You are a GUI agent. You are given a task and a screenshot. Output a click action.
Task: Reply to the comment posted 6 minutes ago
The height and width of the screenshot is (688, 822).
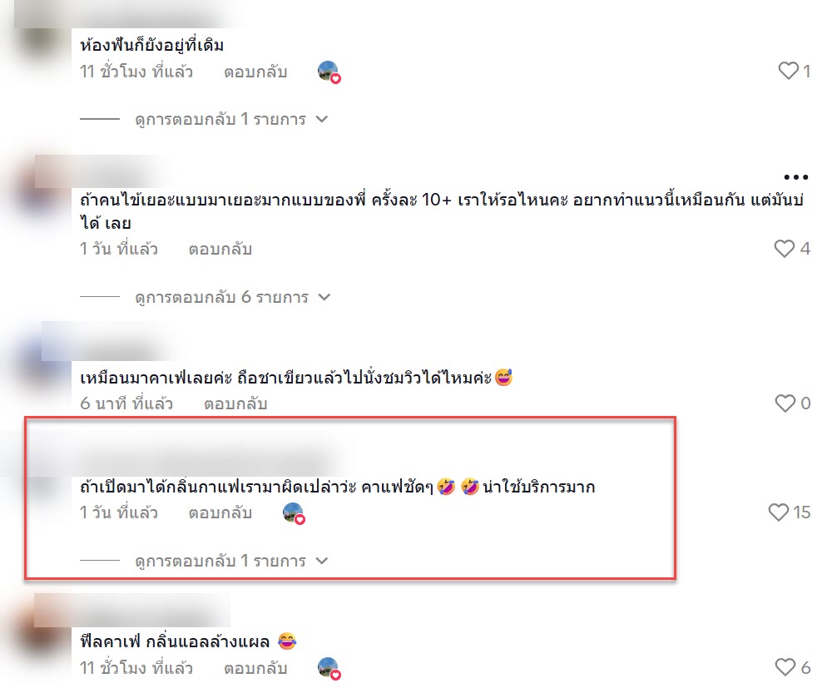235,403
